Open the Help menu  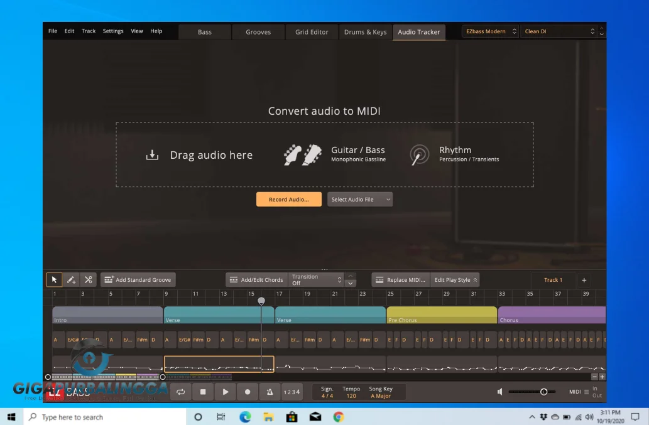click(x=156, y=31)
